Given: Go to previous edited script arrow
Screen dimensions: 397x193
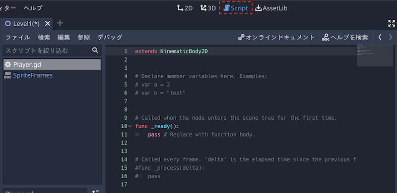Looking at the screenshot, I should click(380, 38).
